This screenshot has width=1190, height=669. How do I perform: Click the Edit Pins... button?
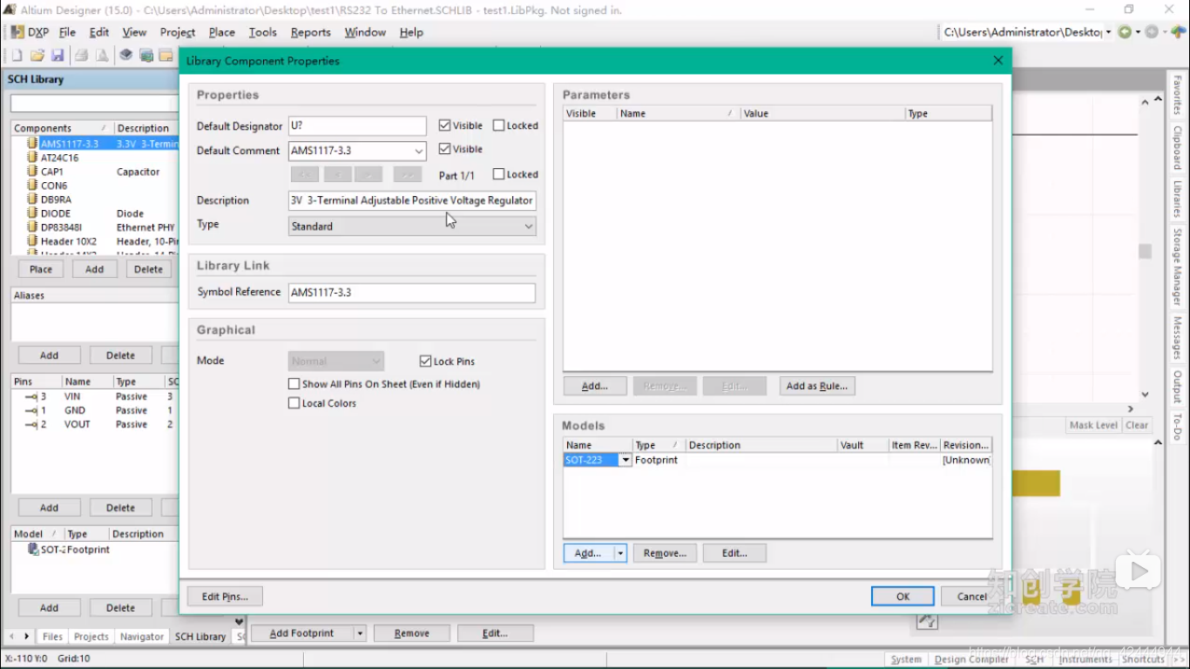(225, 597)
